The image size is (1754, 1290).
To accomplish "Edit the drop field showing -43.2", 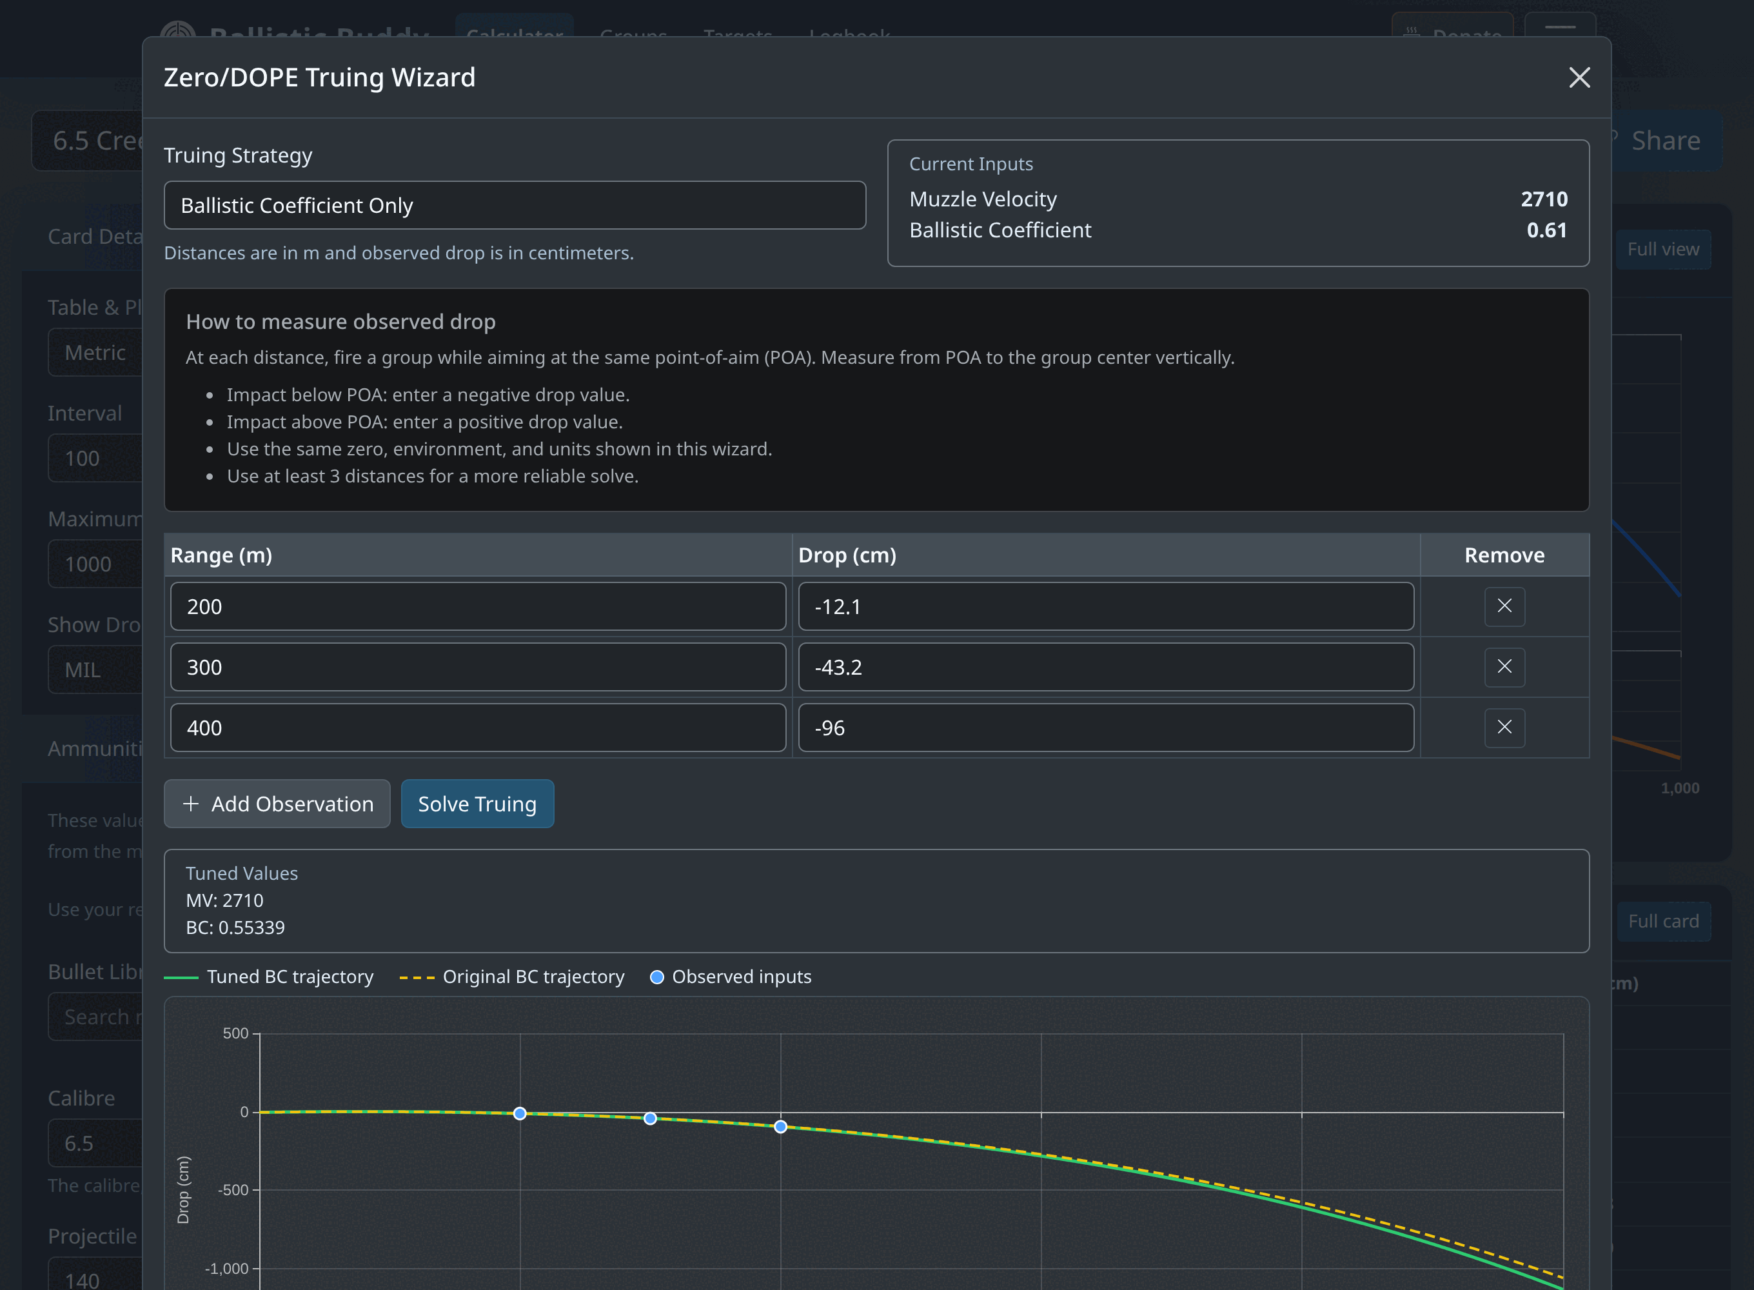I will (x=1105, y=667).
